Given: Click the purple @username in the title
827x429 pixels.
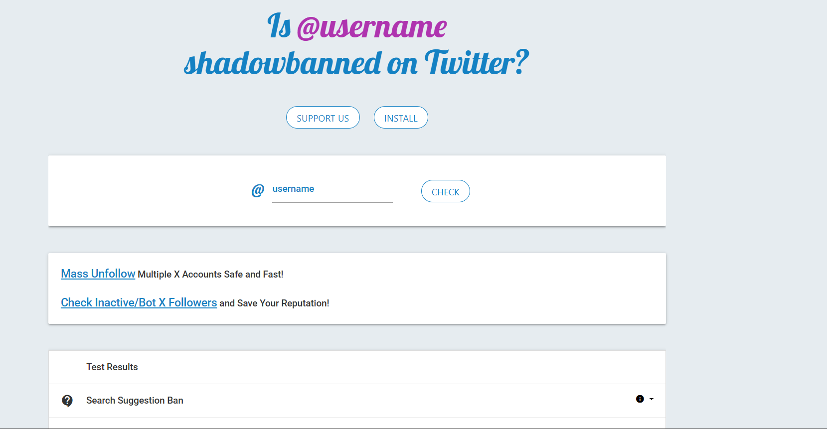Looking at the screenshot, I should pyautogui.click(x=371, y=27).
